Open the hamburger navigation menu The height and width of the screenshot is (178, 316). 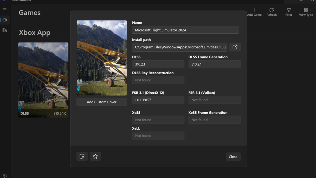tap(4, 10)
